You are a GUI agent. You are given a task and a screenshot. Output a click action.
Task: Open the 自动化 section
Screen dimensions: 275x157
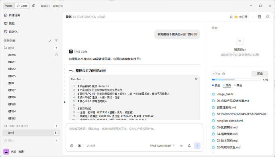(x=11, y=32)
